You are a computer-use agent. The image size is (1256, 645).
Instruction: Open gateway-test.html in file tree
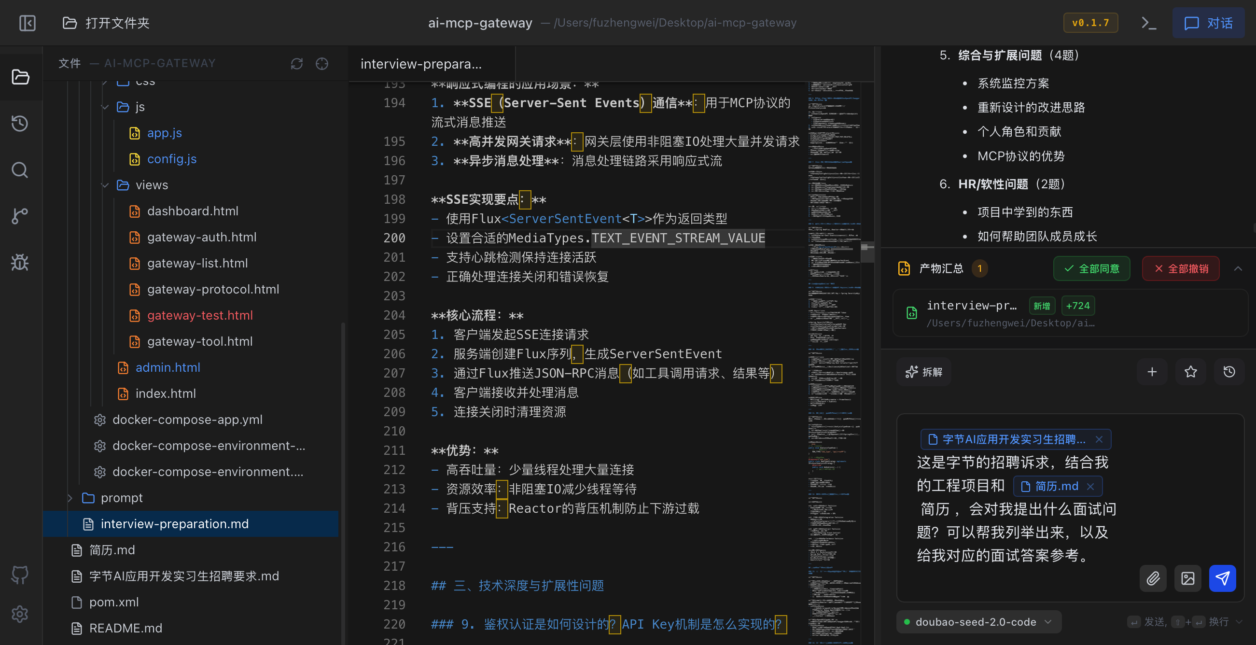click(200, 315)
